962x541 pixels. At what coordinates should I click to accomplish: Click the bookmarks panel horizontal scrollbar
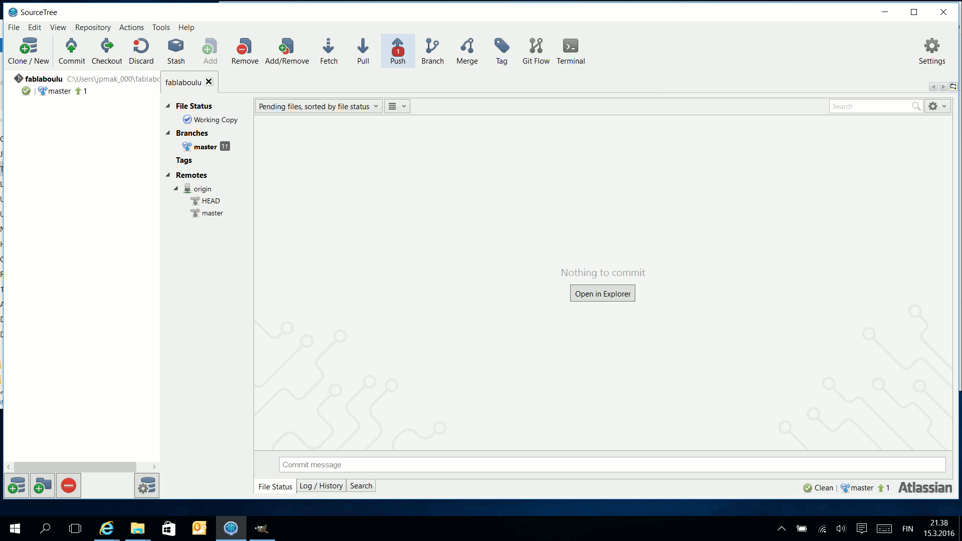pyautogui.click(x=75, y=466)
